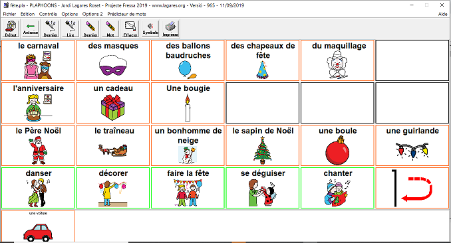Choose the 'une guirlande' lights cell
The image size is (451, 243).
click(x=412, y=145)
